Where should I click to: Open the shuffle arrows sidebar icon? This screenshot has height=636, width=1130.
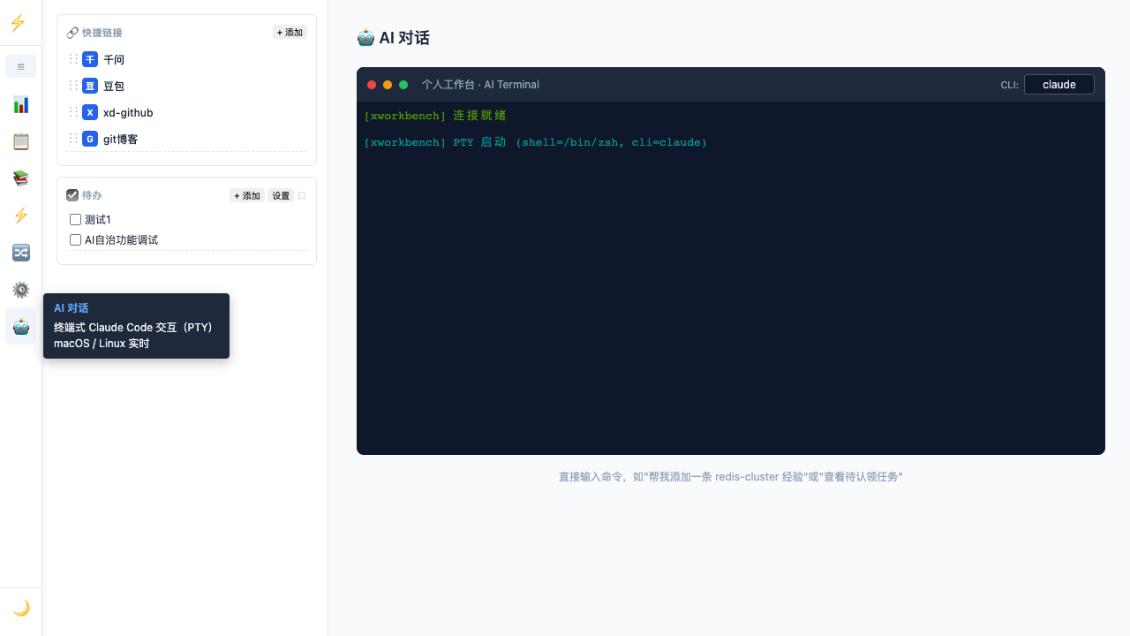point(21,253)
